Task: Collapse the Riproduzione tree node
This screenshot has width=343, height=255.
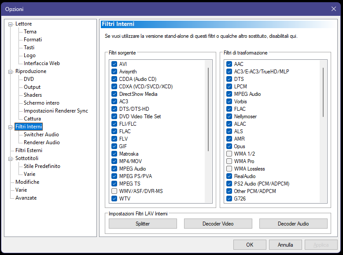Action: pyautogui.click(x=10, y=72)
